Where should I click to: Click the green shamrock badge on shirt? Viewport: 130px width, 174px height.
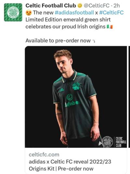click(76, 86)
